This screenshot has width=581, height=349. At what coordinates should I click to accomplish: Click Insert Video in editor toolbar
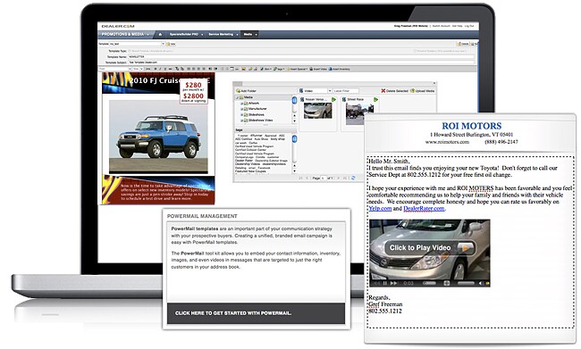[x=318, y=69]
